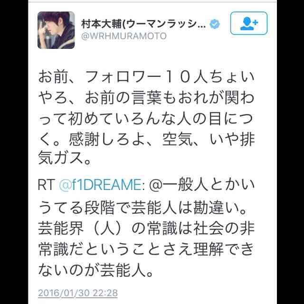Select the line starting うてる段階で芸能人

(x=142, y=208)
